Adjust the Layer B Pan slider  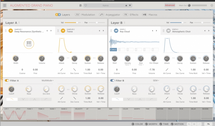(202, 23)
